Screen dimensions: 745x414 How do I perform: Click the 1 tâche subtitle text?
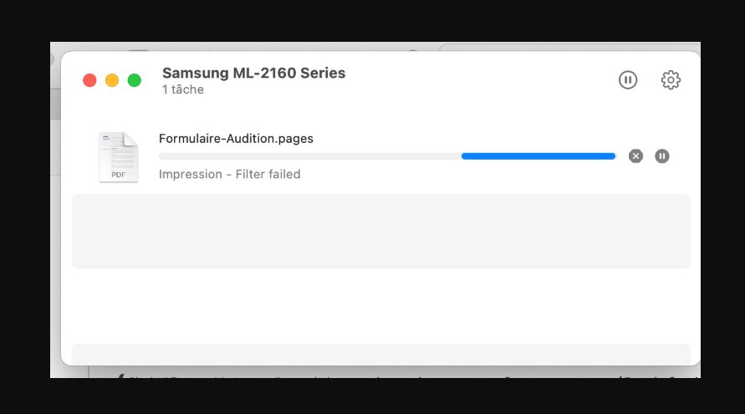point(183,89)
